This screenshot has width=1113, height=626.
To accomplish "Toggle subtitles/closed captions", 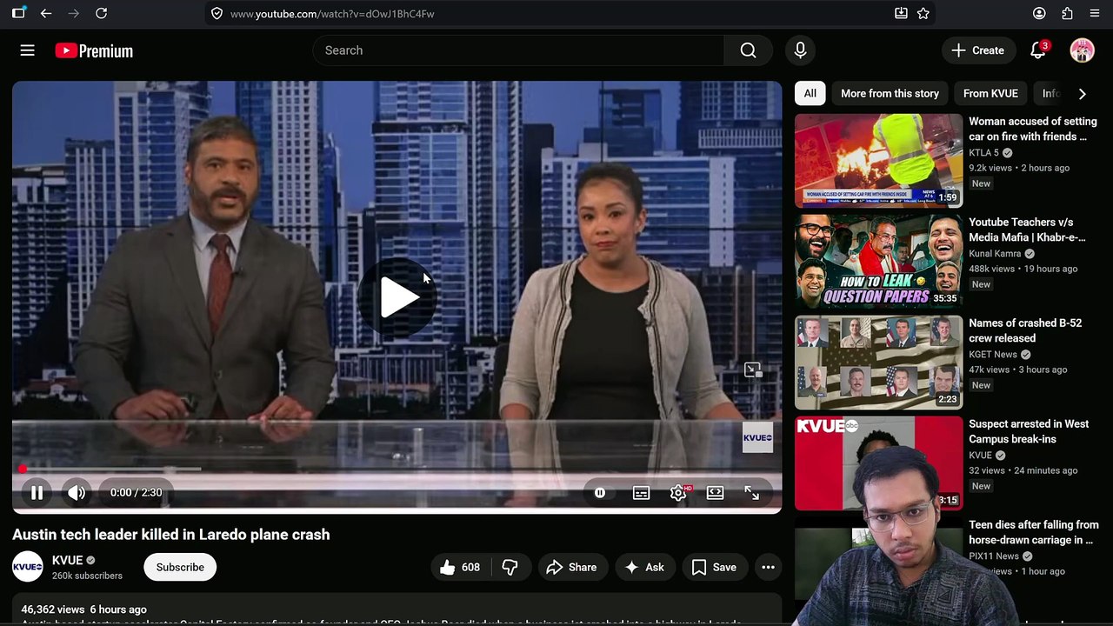I will (x=641, y=493).
